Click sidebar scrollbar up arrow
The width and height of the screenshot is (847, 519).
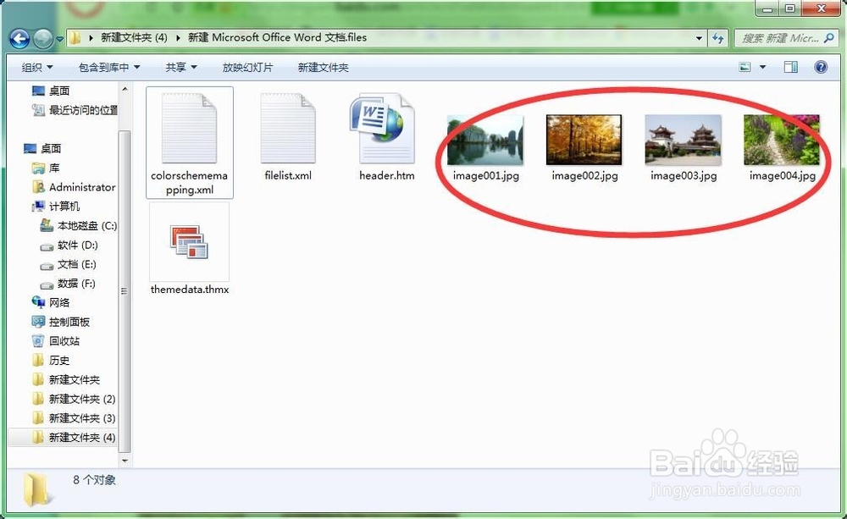coord(125,89)
